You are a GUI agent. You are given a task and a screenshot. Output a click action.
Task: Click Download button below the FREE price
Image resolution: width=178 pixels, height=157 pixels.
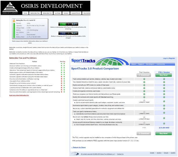click(x=144, y=133)
